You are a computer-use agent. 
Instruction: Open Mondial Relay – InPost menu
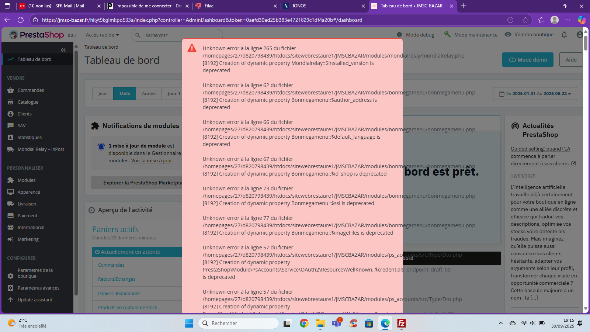coord(41,149)
